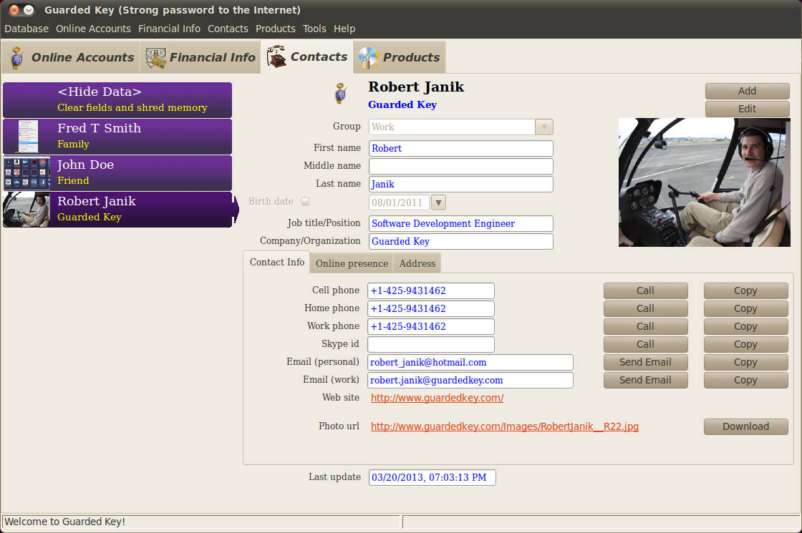Screen dimensions: 802x533
Task: Click the blue Guarded Key heading text
Action: [402, 104]
